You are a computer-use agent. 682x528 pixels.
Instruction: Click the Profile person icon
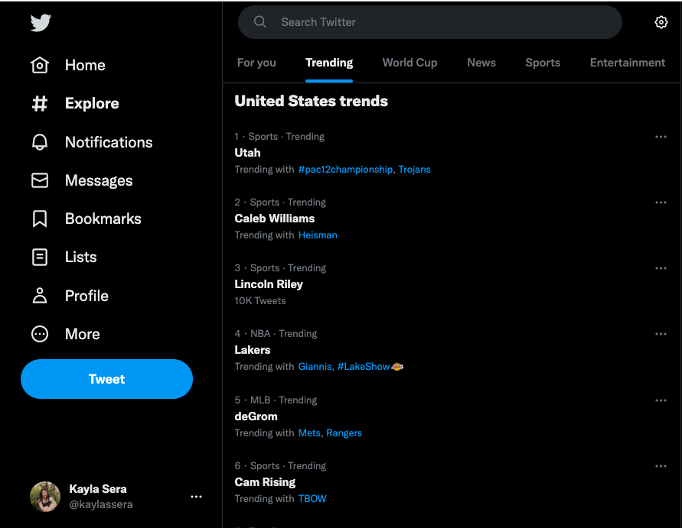tap(40, 296)
